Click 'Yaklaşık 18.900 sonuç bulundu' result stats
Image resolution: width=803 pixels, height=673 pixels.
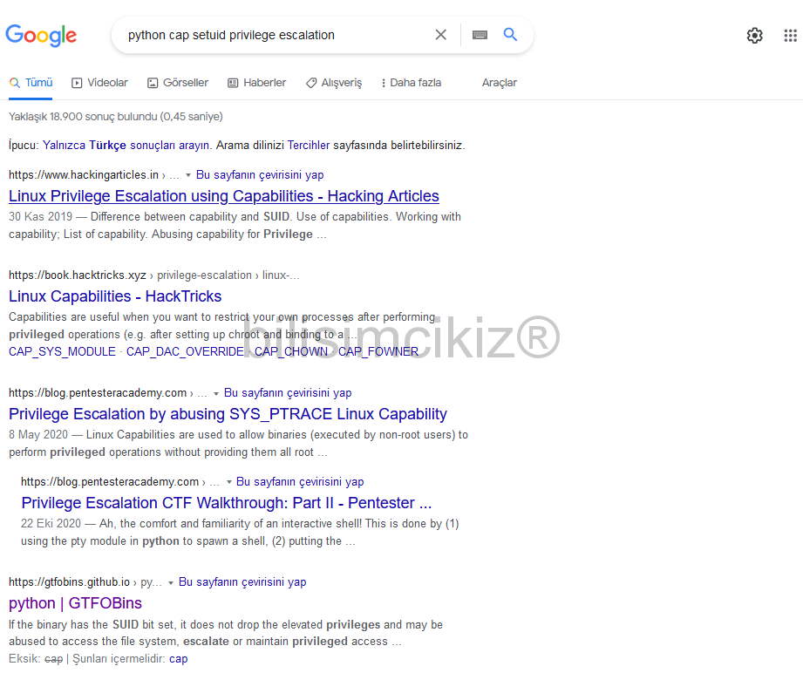point(116,116)
